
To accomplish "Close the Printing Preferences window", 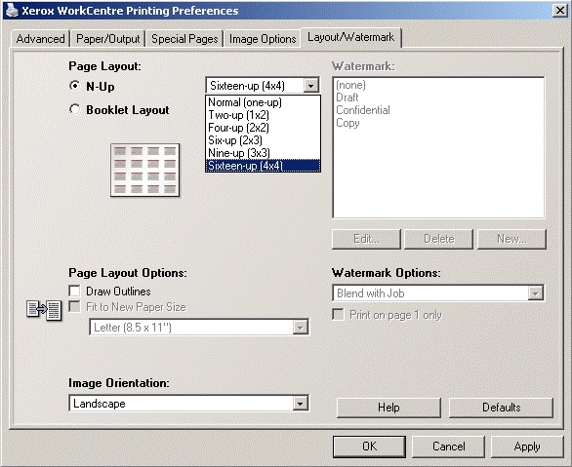I will pyautogui.click(x=560, y=11).
